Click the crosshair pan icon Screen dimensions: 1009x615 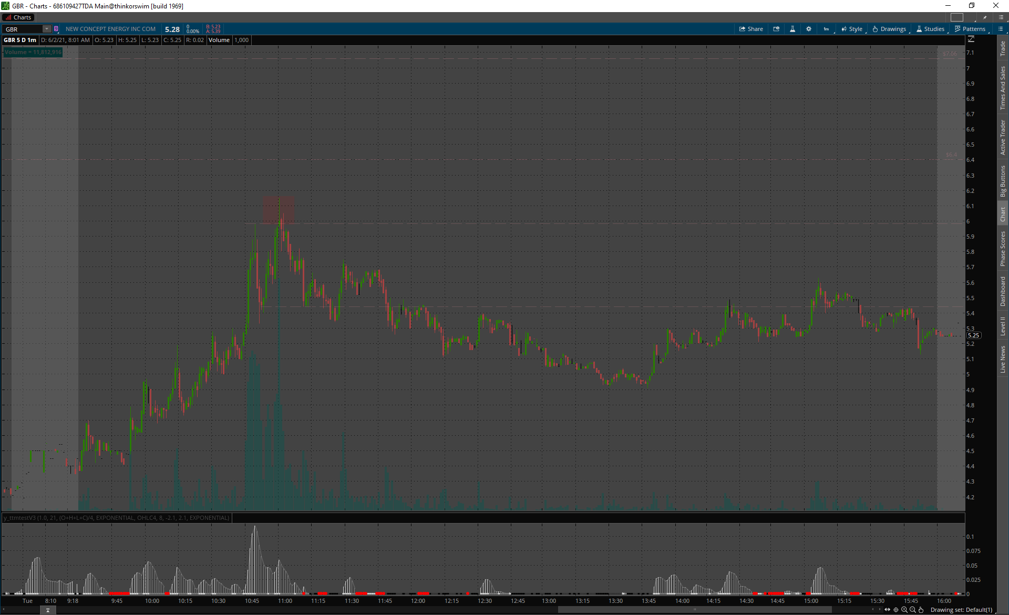(x=896, y=610)
